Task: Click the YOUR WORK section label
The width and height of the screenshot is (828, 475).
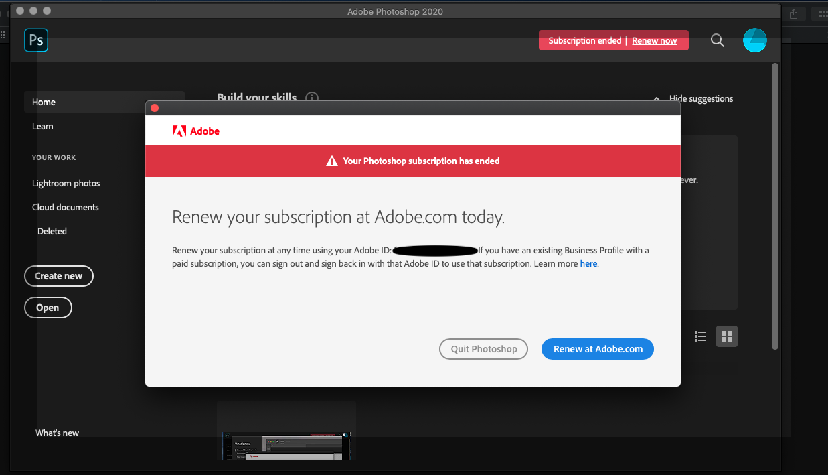Action: [54, 157]
